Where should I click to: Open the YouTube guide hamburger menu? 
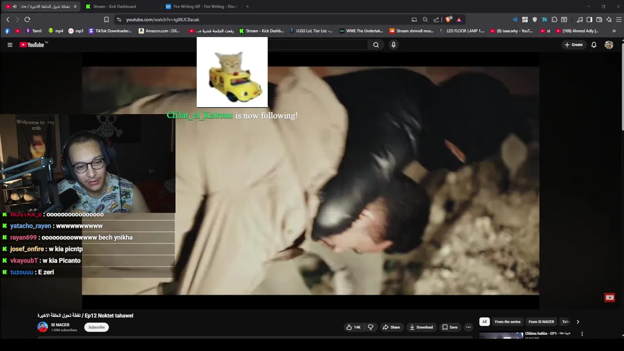coord(10,45)
